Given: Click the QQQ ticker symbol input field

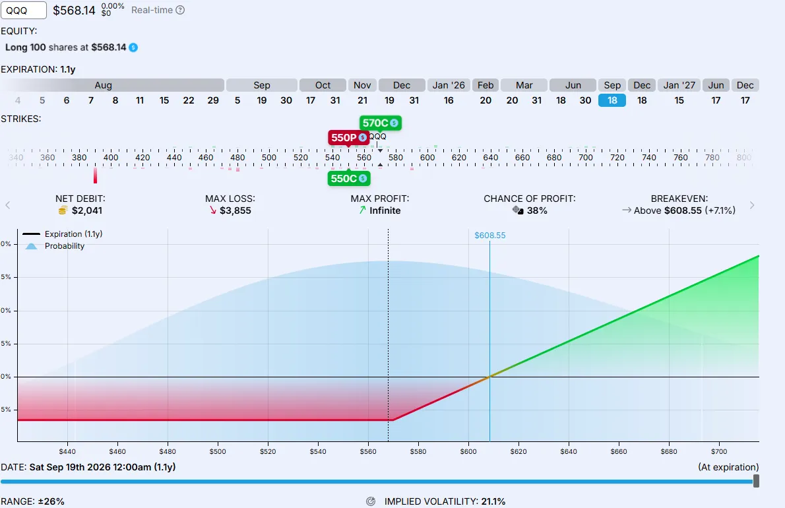Looking at the screenshot, I should pos(24,10).
